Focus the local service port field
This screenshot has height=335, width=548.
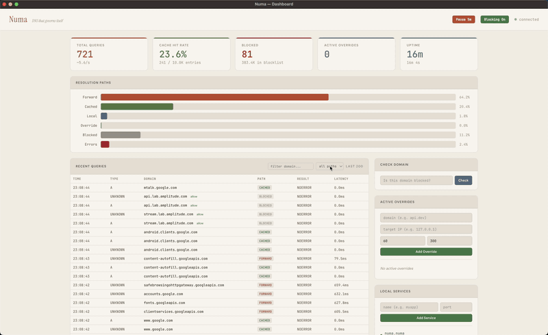456,307
